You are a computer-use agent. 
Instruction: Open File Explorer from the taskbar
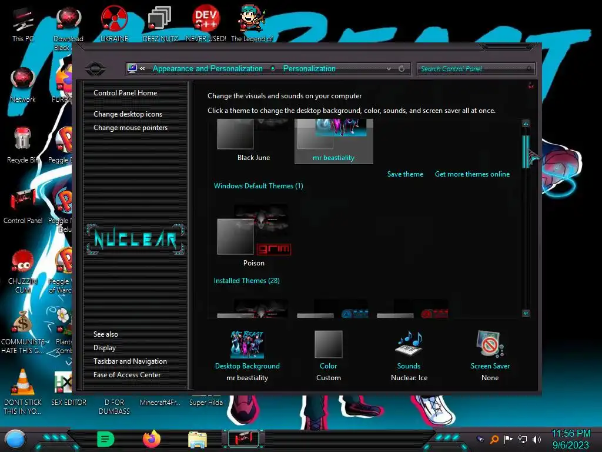pos(198,440)
